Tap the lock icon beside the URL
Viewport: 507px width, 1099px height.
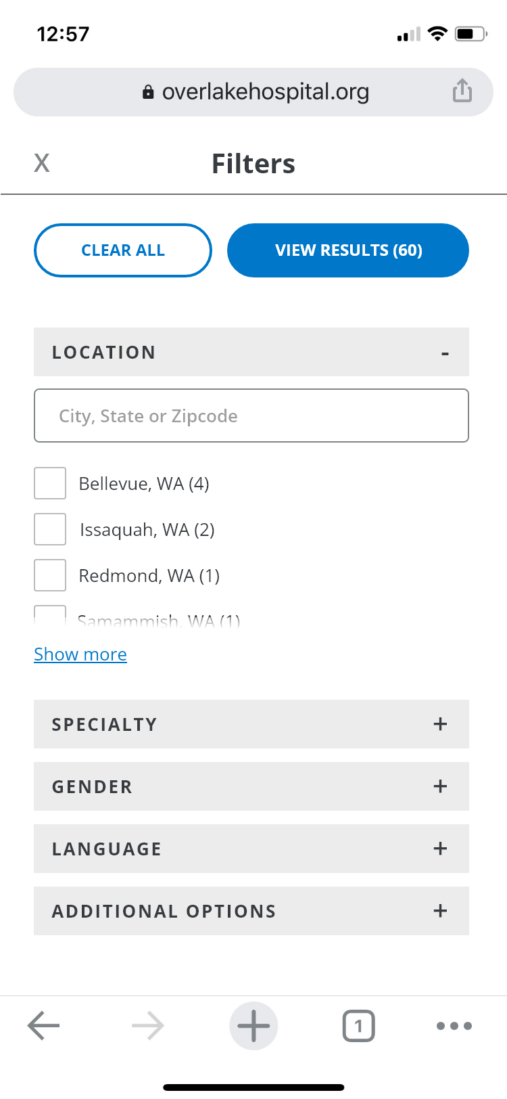[x=148, y=92]
